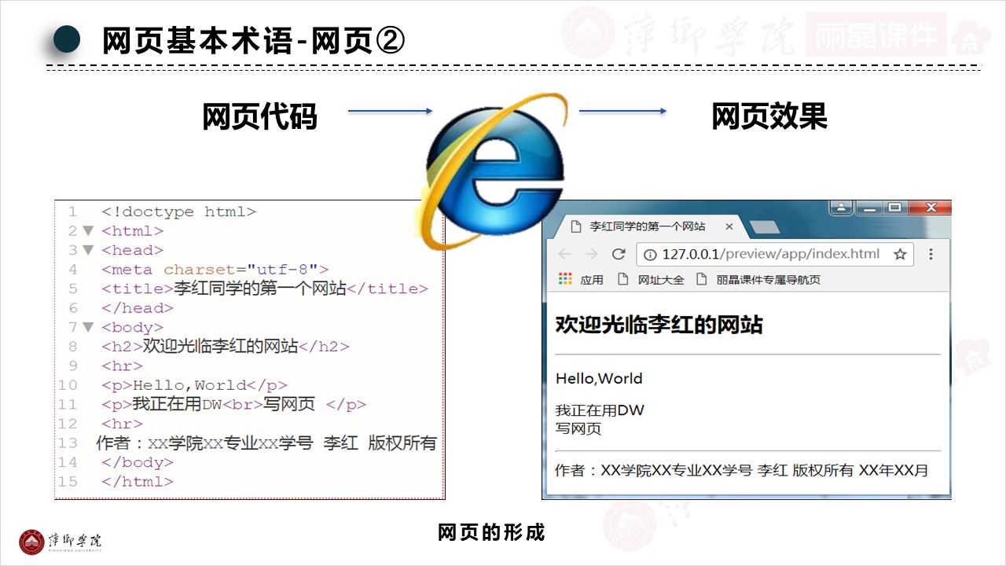Open the 网址大全 bookmark

[651, 279]
